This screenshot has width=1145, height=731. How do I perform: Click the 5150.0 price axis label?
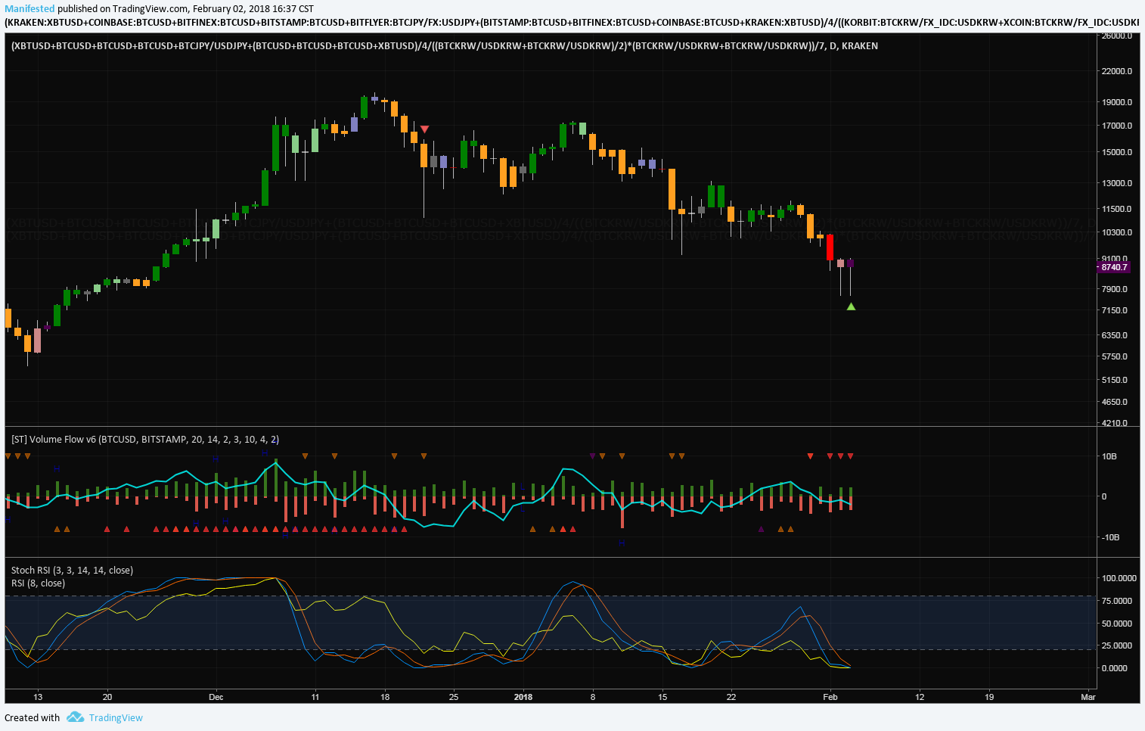coord(1115,380)
